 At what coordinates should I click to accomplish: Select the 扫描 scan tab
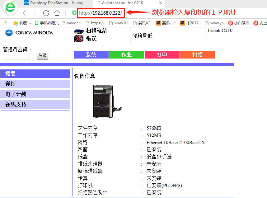click(x=198, y=55)
